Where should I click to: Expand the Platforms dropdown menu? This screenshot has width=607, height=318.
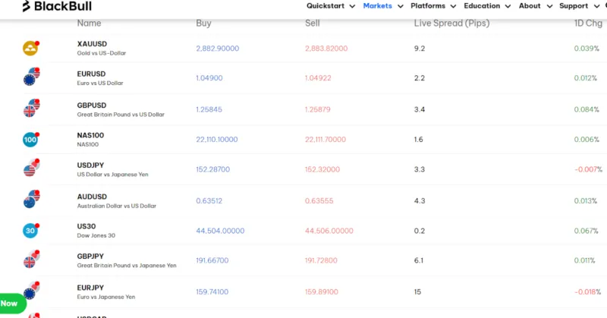point(432,6)
